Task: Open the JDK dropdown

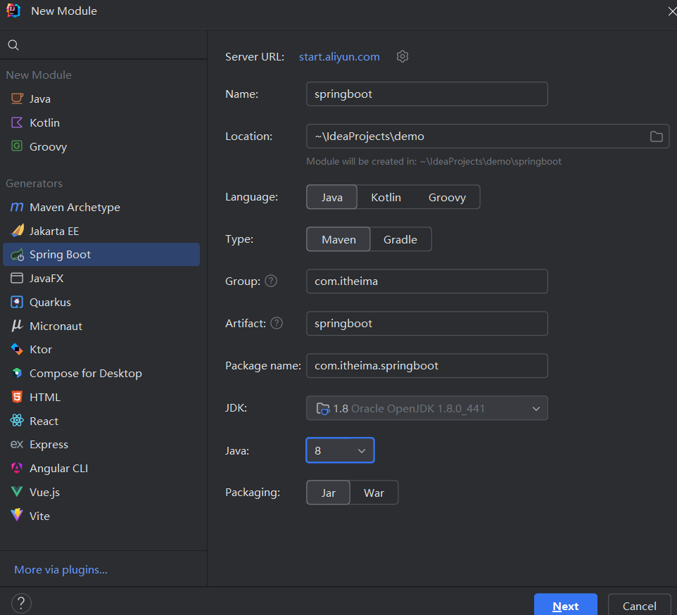Action: click(x=427, y=408)
